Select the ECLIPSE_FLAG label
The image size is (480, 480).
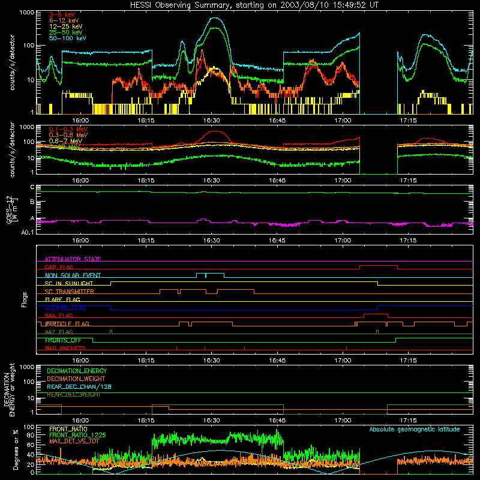tap(65, 308)
